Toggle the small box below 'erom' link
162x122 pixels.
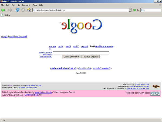[x=50, y=49]
